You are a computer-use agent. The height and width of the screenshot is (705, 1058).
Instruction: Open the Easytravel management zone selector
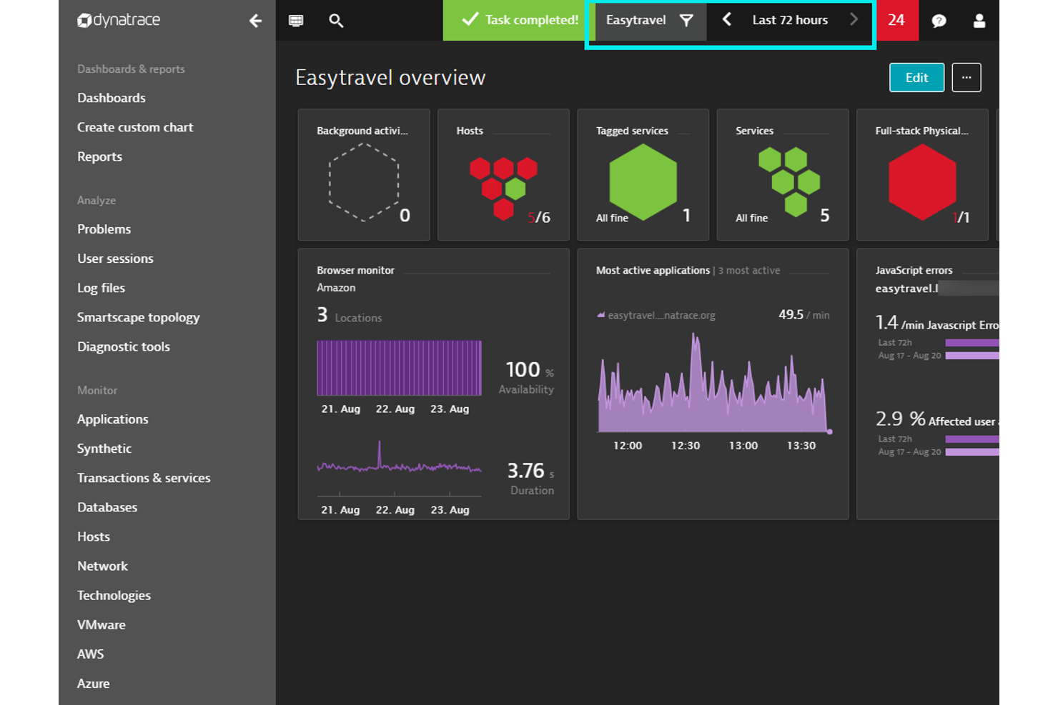(636, 20)
